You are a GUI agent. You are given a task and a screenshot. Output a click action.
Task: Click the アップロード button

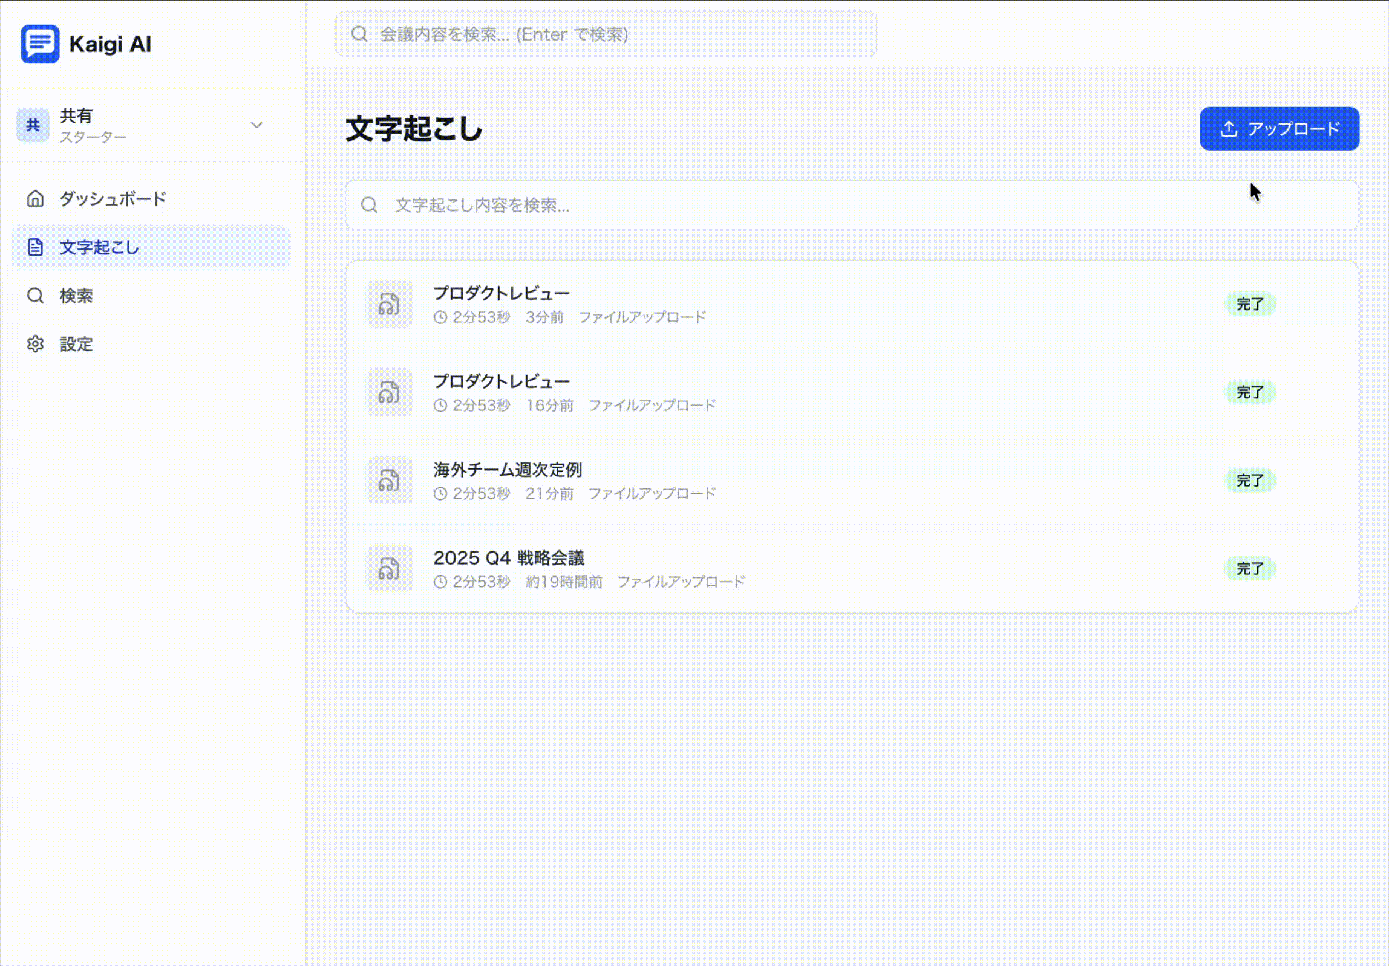[1280, 129]
